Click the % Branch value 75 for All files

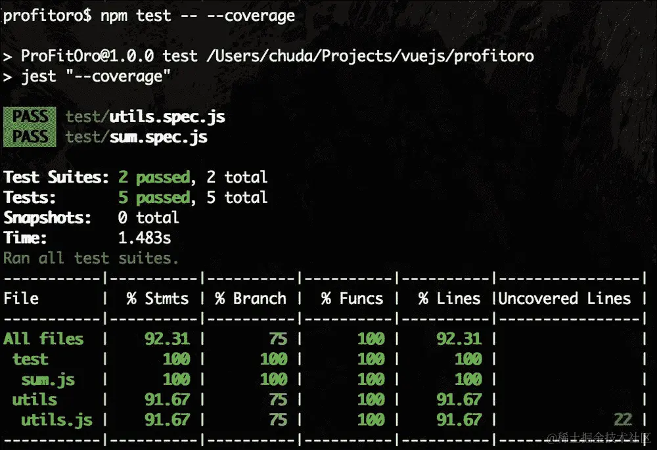pyautogui.click(x=278, y=338)
